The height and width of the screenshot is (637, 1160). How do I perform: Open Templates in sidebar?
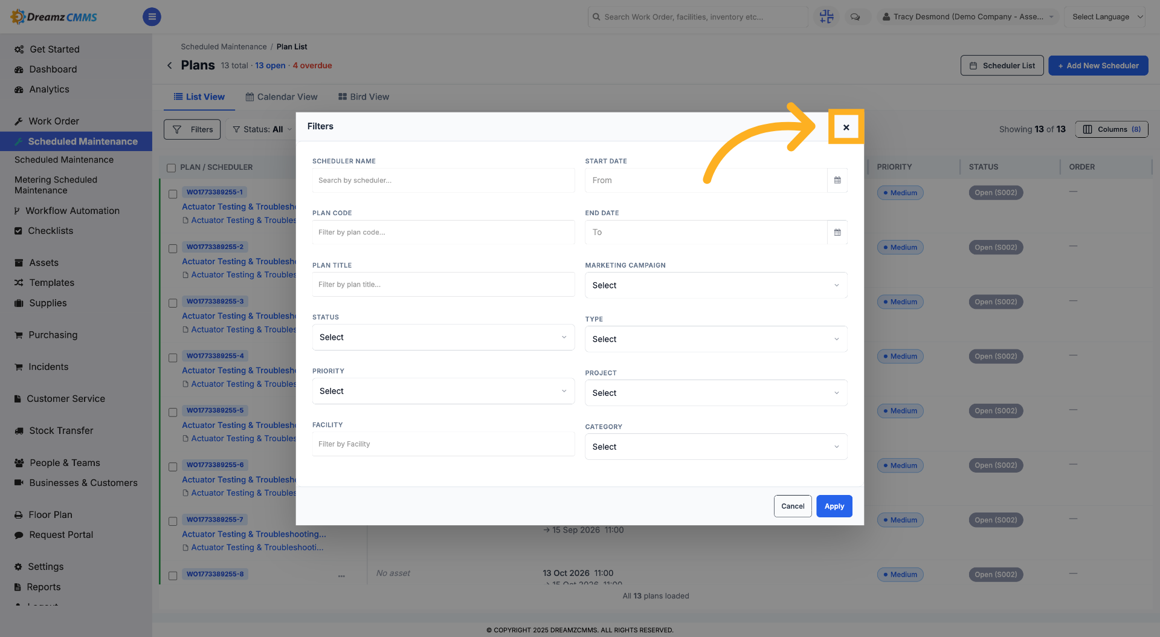click(52, 282)
